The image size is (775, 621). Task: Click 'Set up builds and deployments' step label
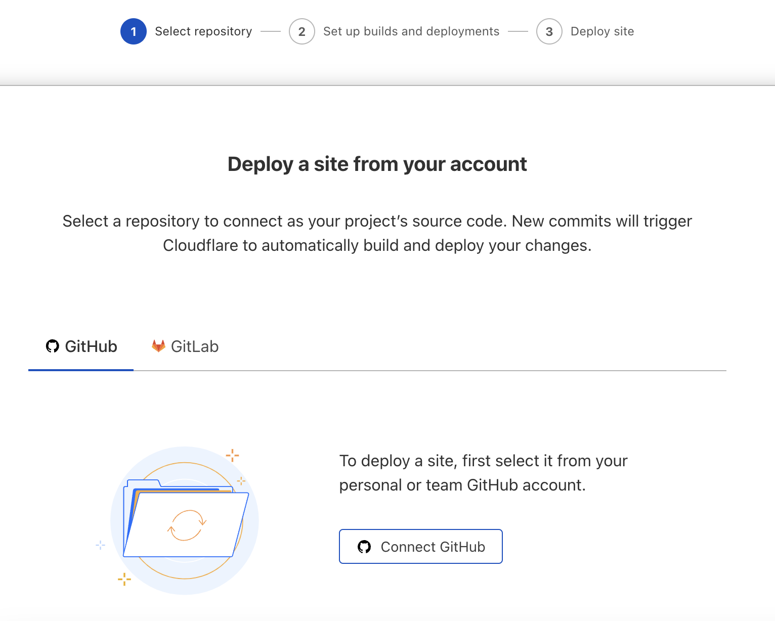pos(411,31)
